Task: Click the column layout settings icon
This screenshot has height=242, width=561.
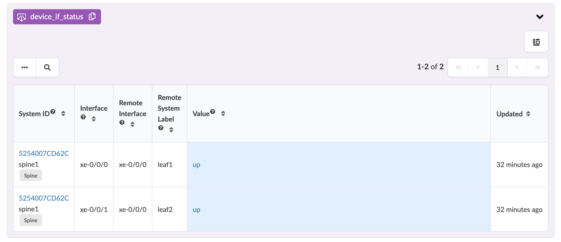Action: click(536, 42)
